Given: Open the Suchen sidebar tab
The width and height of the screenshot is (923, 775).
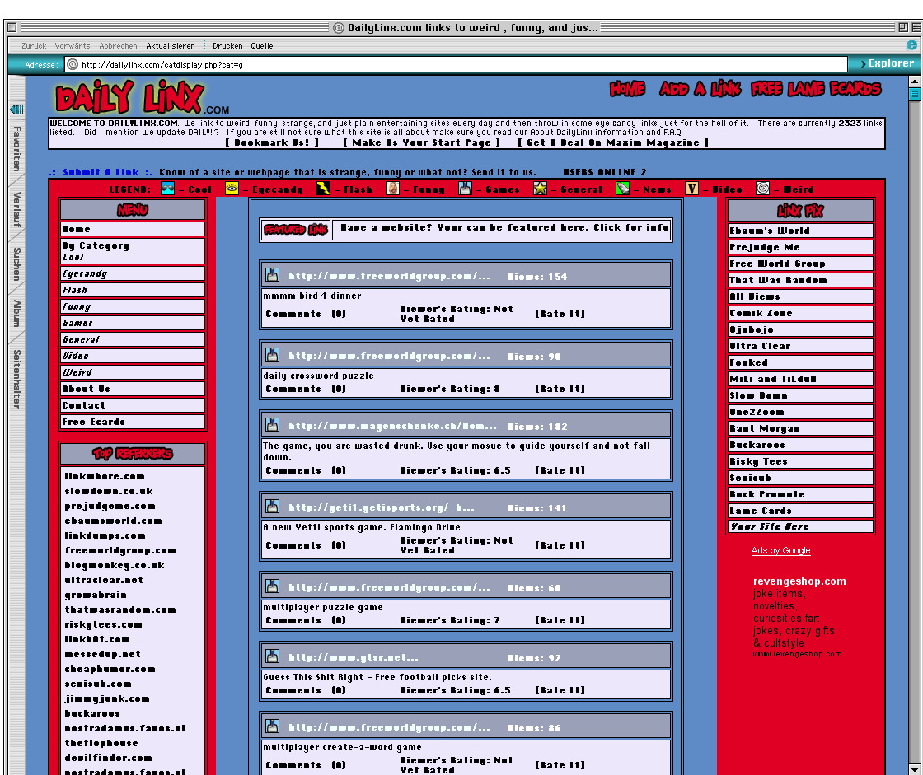Looking at the screenshot, I should point(16,264).
